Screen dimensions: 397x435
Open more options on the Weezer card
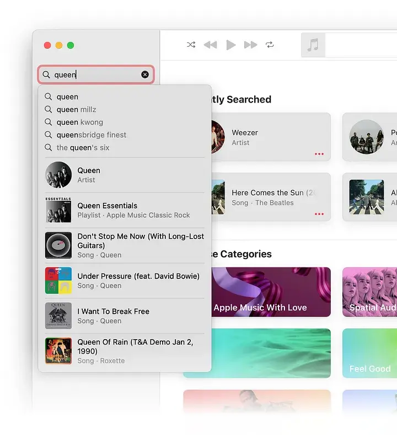pos(319,154)
